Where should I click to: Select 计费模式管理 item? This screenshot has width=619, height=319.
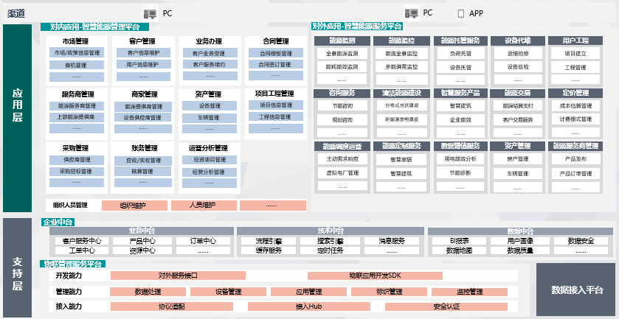(575, 119)
